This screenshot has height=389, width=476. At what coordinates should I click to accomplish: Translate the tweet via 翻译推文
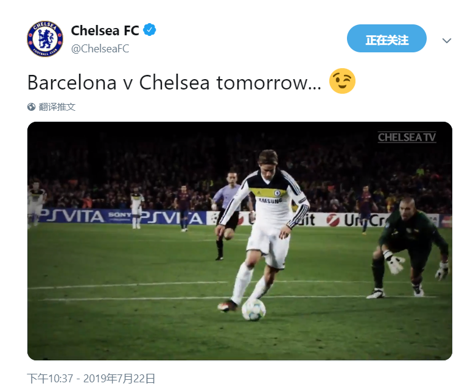(57, 107)
